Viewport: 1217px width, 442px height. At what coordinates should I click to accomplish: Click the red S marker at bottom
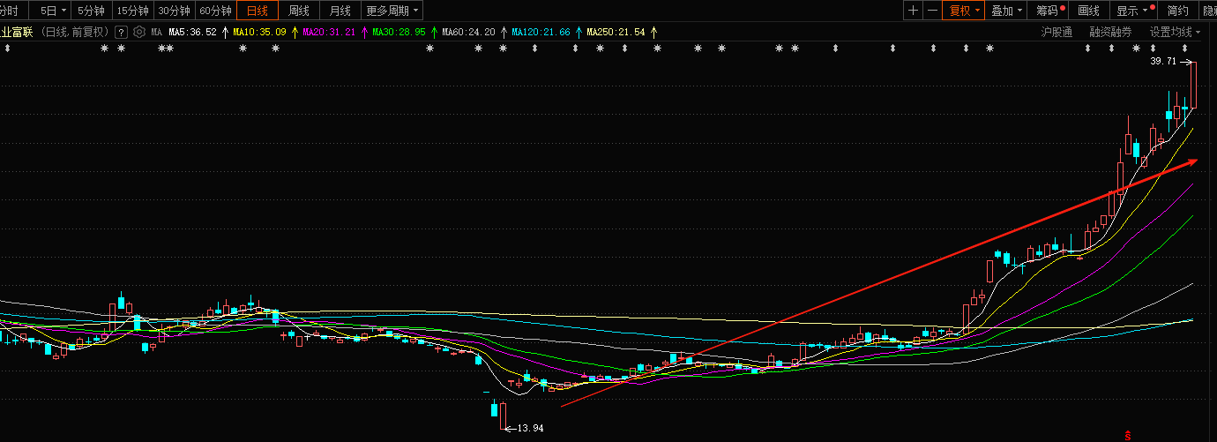(x=1126, y=435)
